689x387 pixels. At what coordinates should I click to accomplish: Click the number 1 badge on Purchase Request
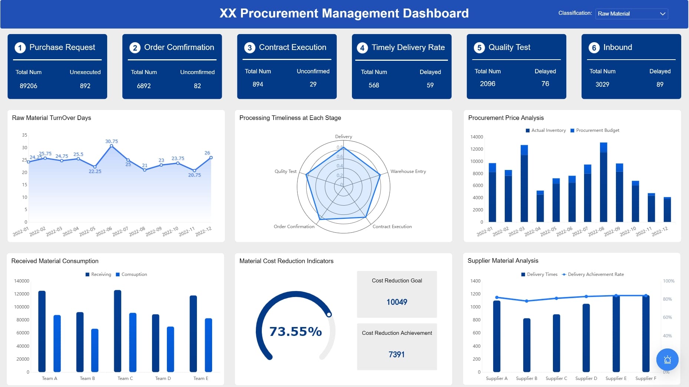pyautogui.click(x=20, y=48)
